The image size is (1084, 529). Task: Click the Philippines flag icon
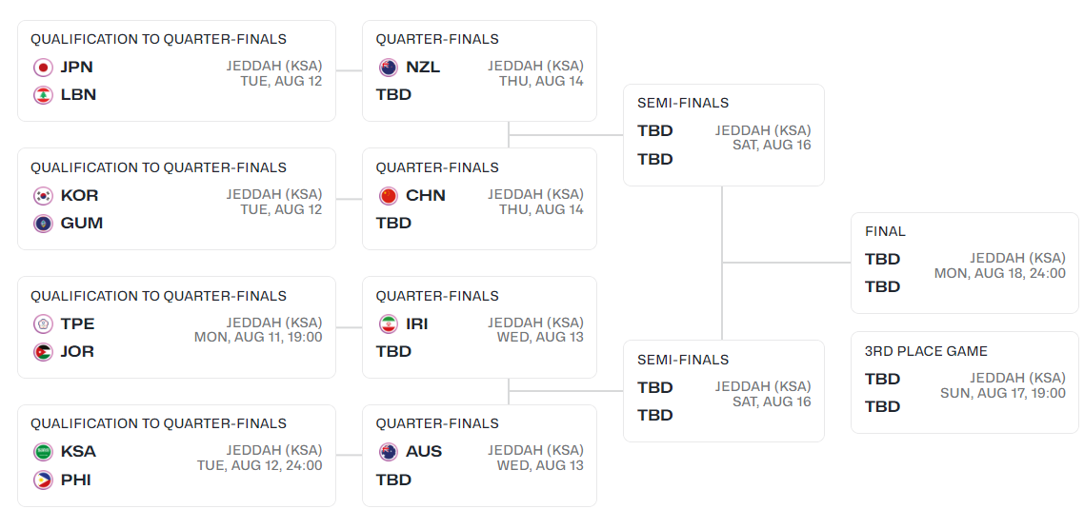pyautogui.click(x=43, y=480)
